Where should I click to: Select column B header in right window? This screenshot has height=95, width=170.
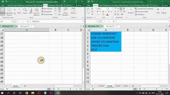pos(127,30)
